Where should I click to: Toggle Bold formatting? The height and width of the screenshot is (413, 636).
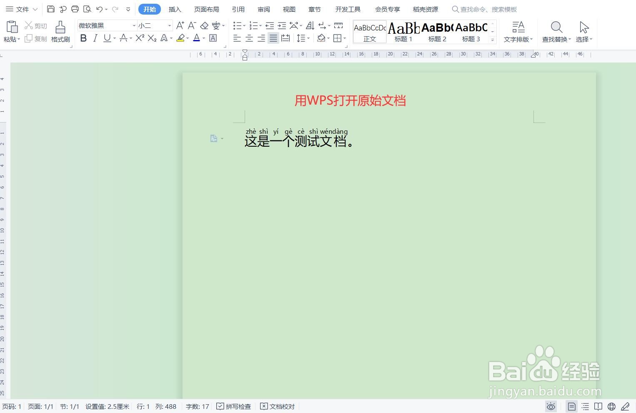(x=83, y=38)
